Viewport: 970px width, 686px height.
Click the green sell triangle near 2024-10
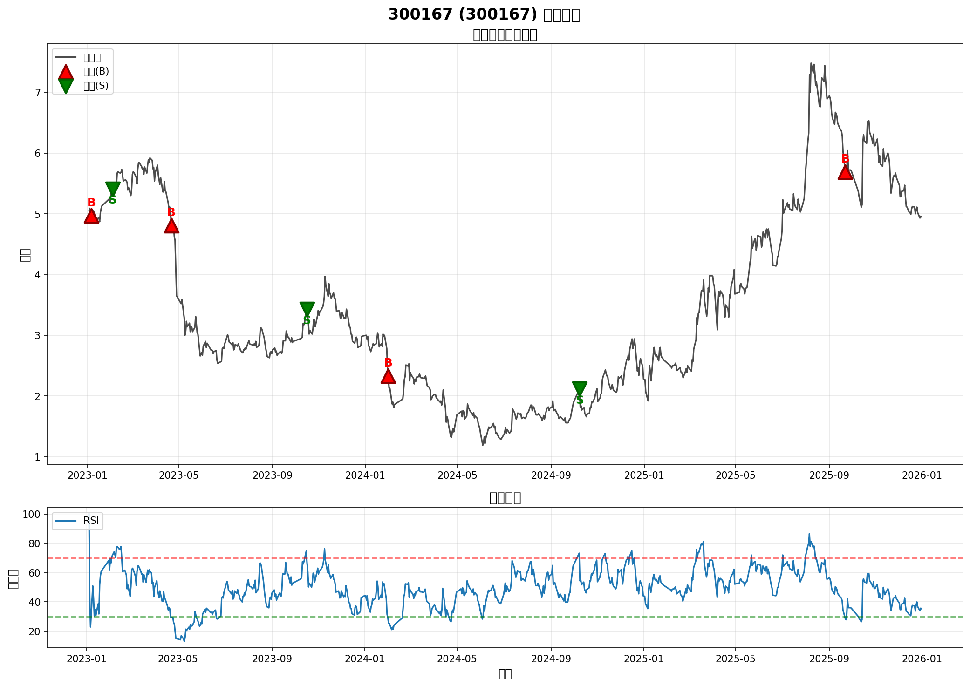click(x=580, y=388)
